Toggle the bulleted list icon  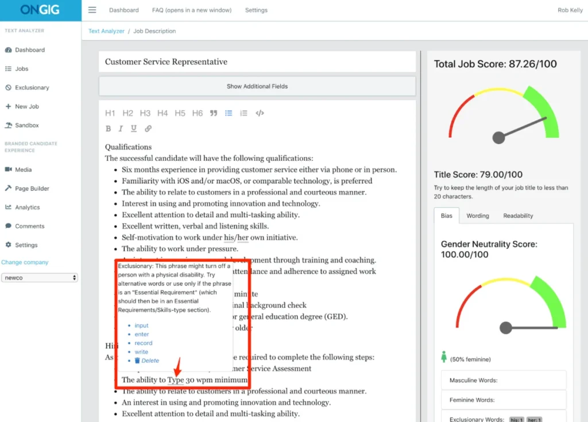click(x=229, y=113)
